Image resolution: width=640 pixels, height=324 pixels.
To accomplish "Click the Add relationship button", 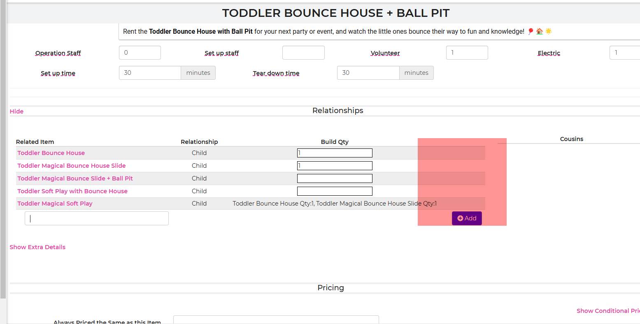I will 467,218.
